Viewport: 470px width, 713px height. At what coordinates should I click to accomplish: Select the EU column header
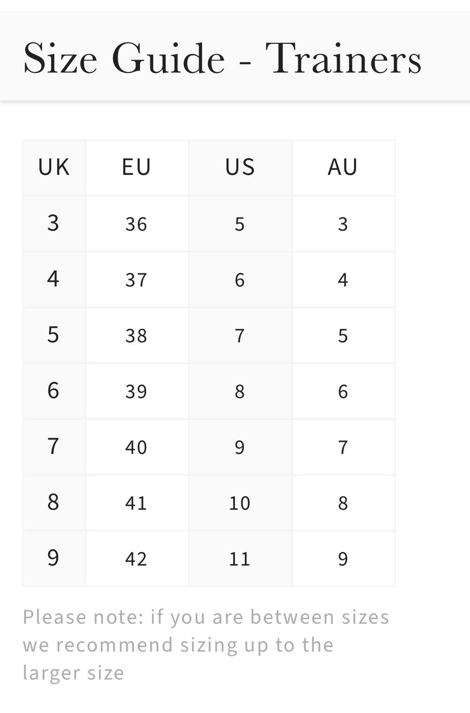pos(137,167)
